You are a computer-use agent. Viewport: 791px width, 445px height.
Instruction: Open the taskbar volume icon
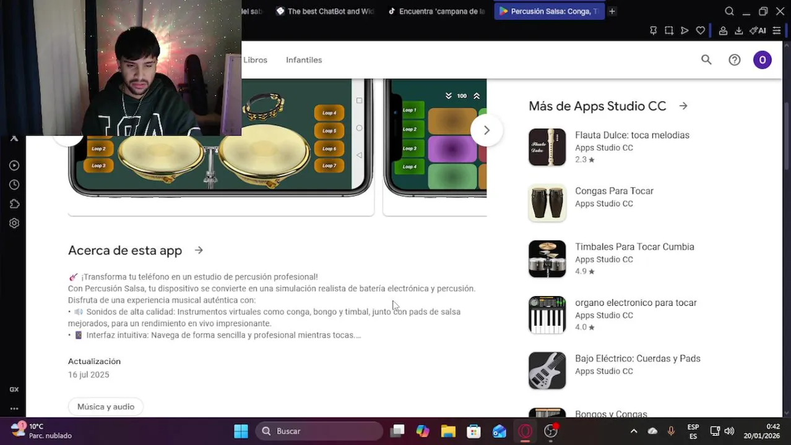pyautogui.click(x=729, y=431)
